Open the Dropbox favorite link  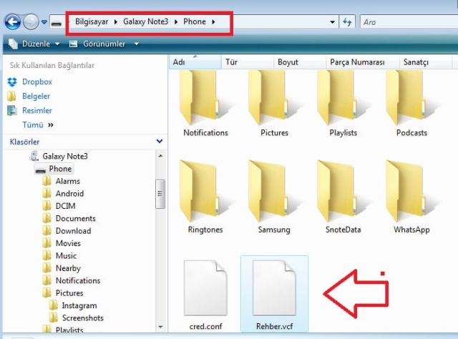click(x=36, y=82)
